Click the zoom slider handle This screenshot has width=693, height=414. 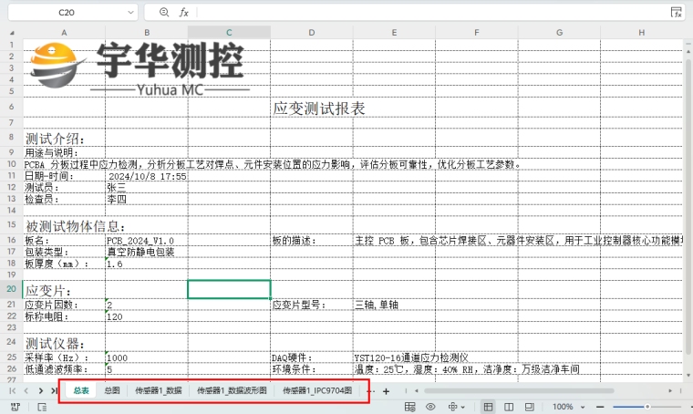tap(647, 407)
